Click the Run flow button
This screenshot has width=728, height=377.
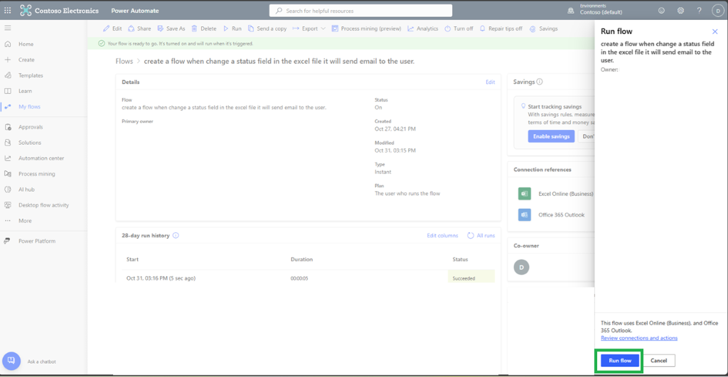point(620,360)
